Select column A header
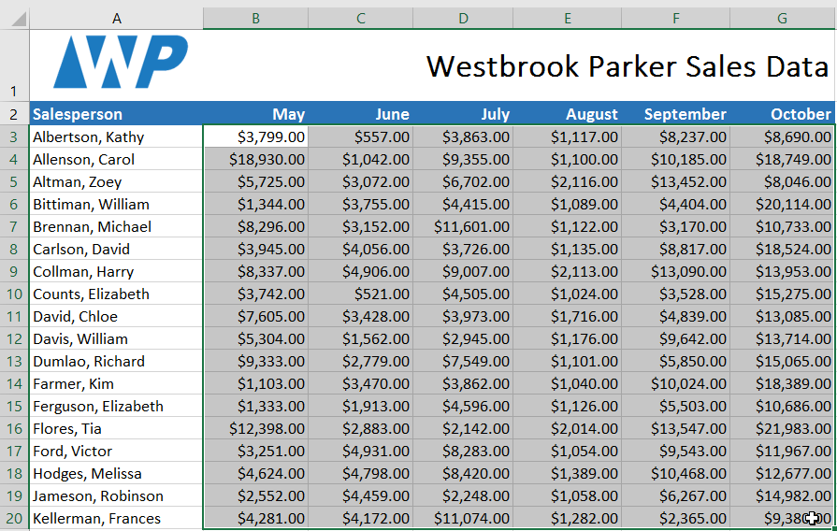The image size is (837, 531). [x=116, y=19]
